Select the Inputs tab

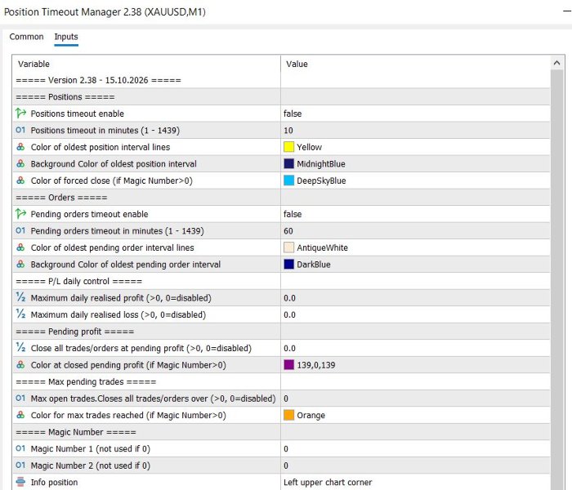(x=66, y=37)
